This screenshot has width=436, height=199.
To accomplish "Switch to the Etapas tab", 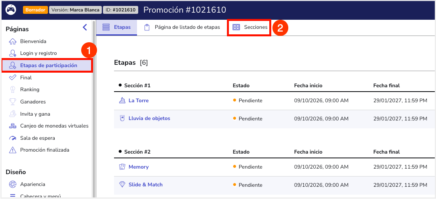I will click(116, 27).
